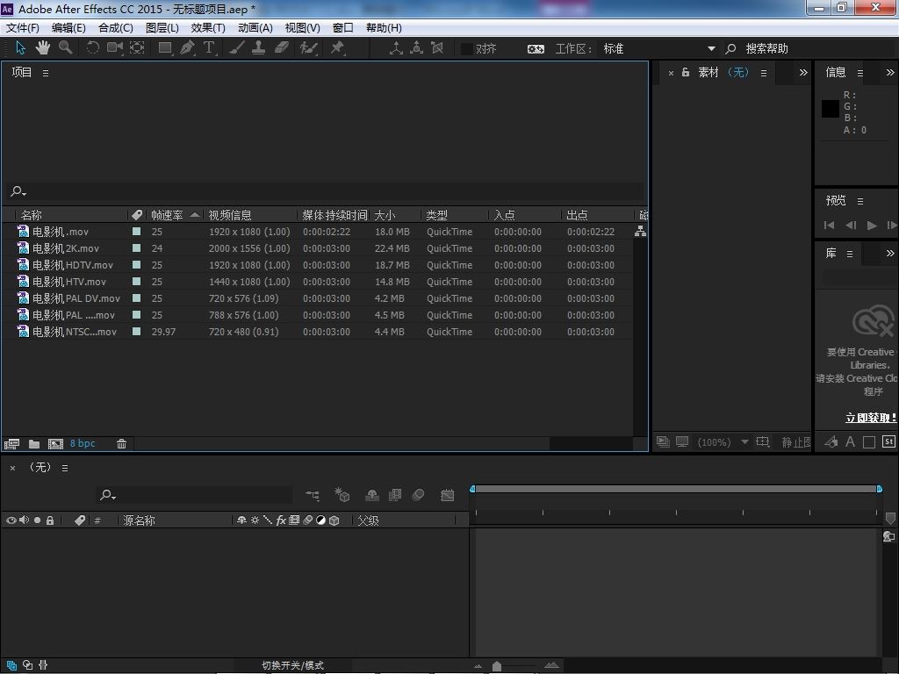Open the 文件(F) menu
Image resolution: width=899 pixels, height=674 pixels.
point(22,27)
